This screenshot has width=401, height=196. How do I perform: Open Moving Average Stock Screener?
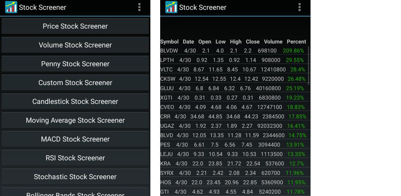[x=75, y=120]
